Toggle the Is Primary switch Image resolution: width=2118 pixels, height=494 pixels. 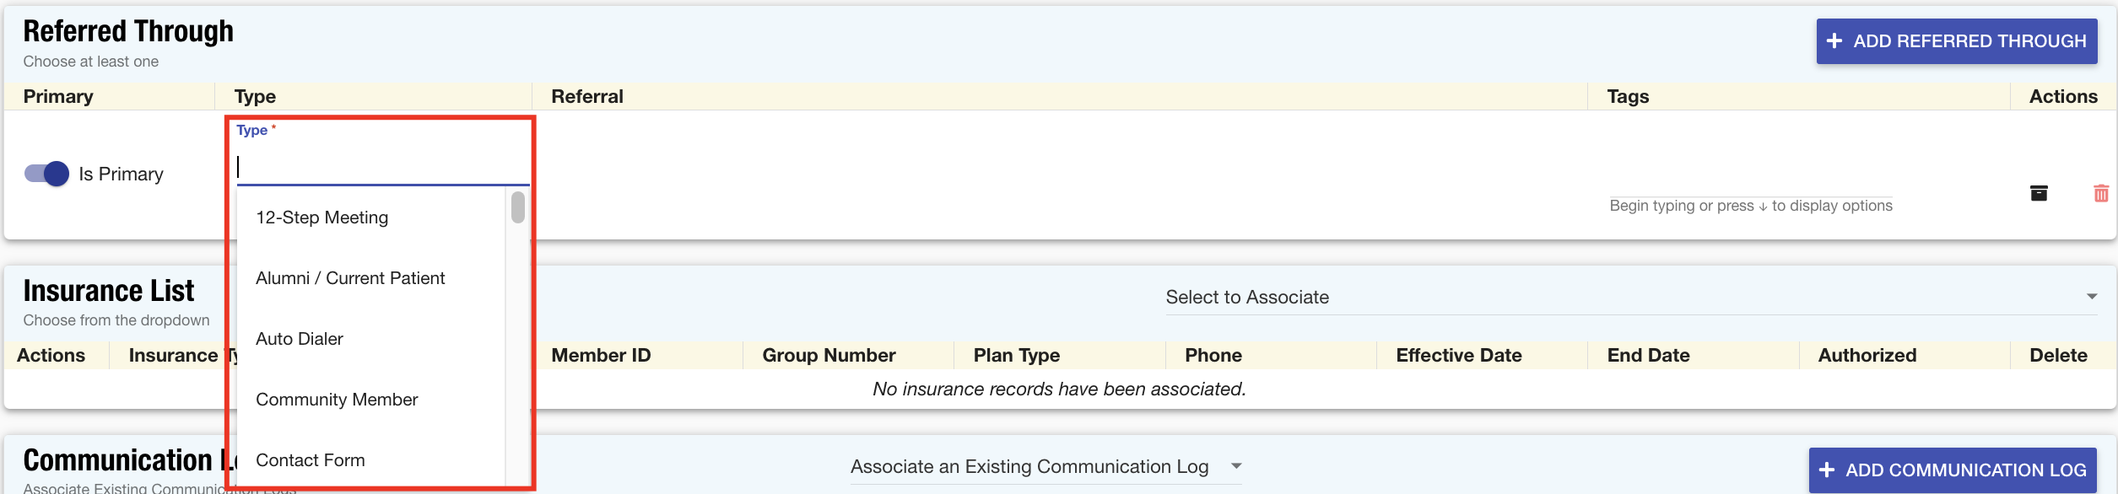[x=47, y=174]
